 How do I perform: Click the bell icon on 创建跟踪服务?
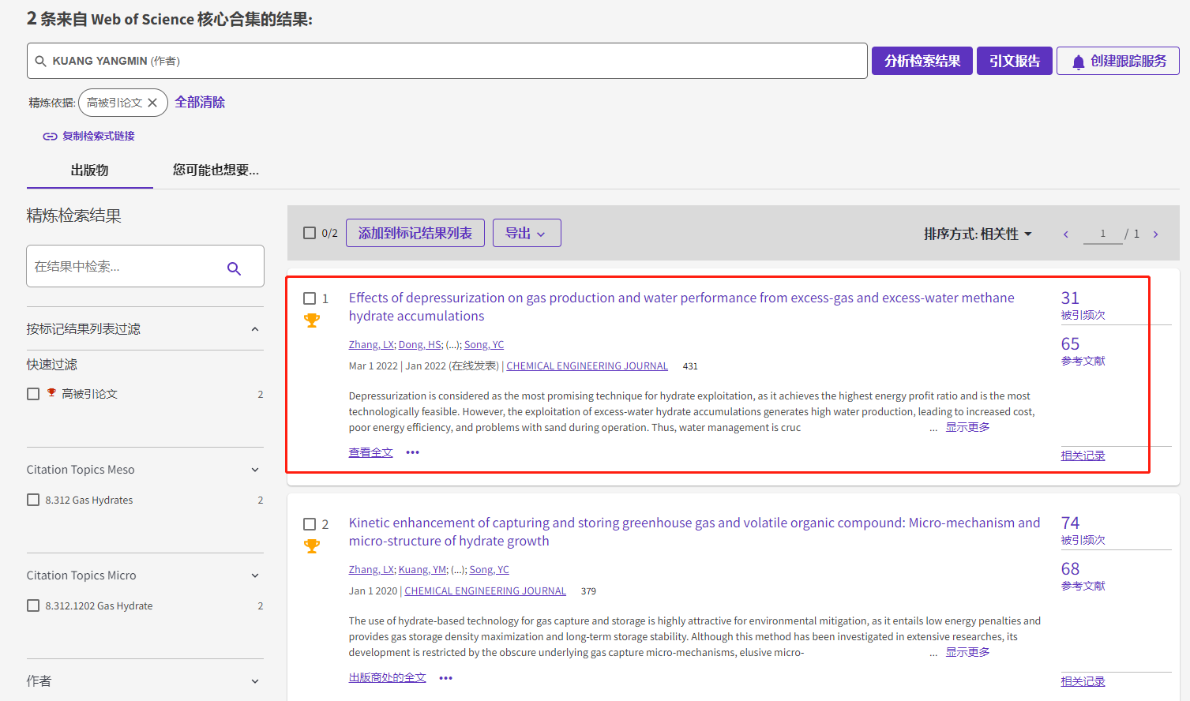1078,62
